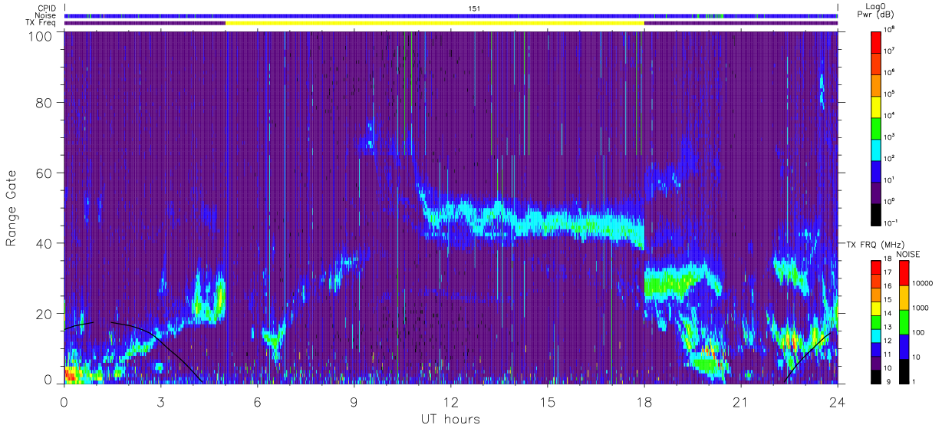The image size is (942, 435).
Task: Pick the red top segment of Lag0 power colorbar
Action: tap(876, 41)
